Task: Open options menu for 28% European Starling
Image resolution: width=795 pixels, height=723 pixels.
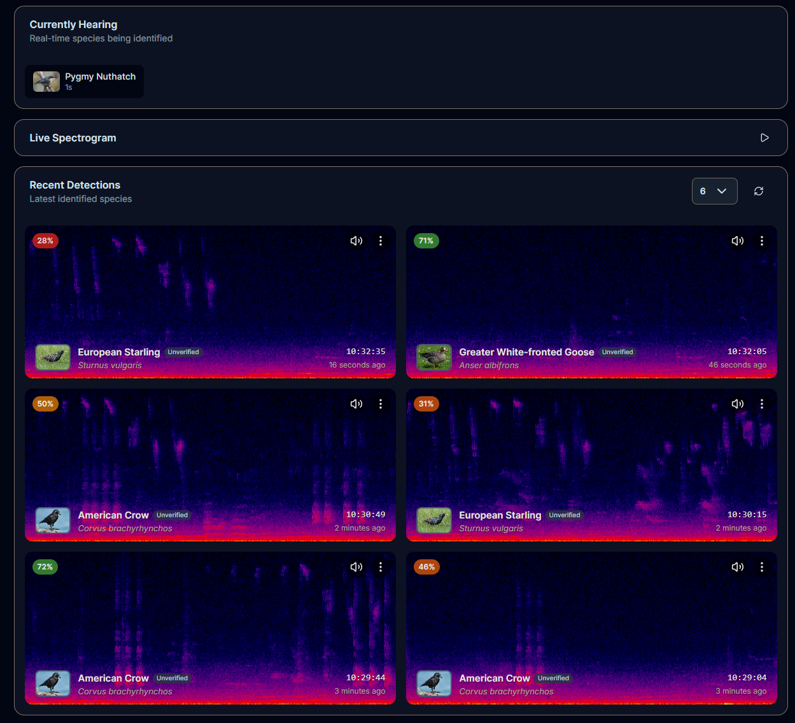Action: [x=381, y=241]
